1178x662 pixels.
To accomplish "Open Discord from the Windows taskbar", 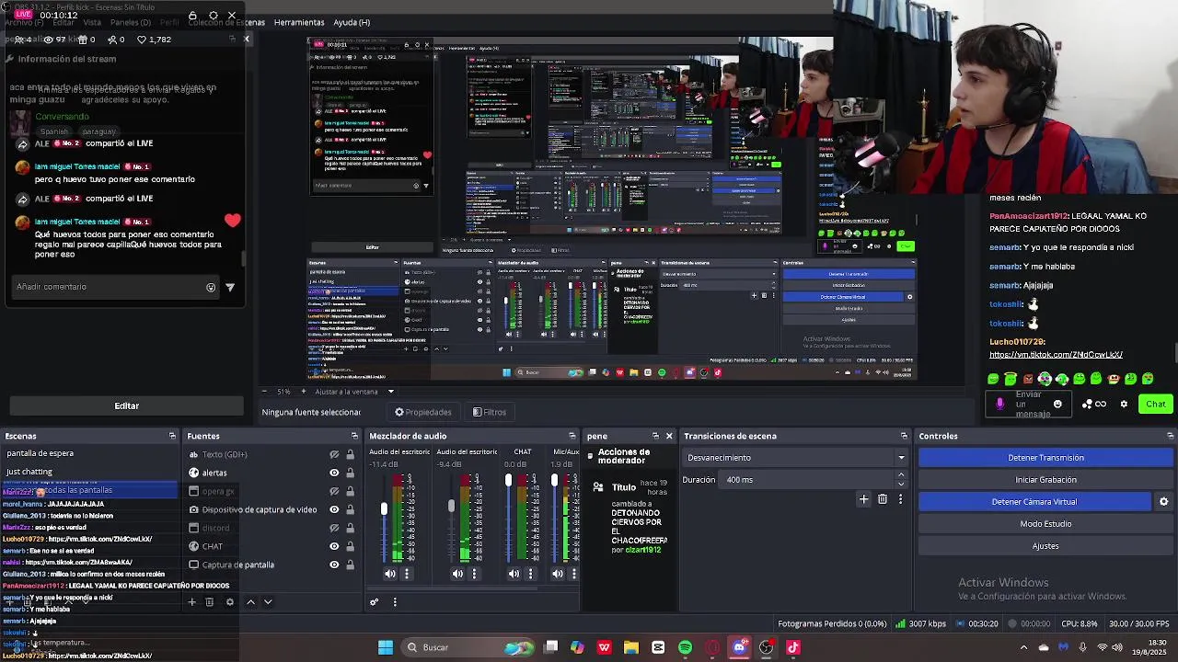I will tap(739, 647).
